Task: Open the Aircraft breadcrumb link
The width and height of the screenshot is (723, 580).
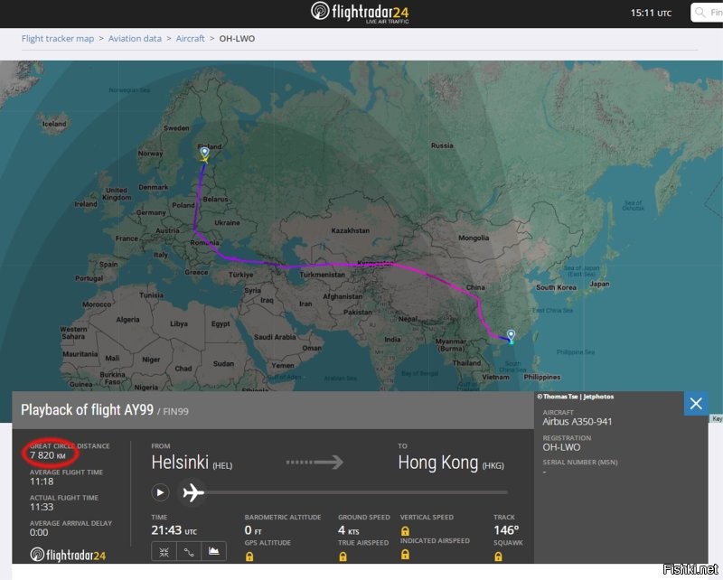Action: (x=190, y=39)
